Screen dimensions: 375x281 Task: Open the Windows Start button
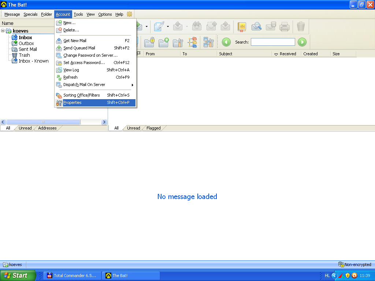point(18,276)
